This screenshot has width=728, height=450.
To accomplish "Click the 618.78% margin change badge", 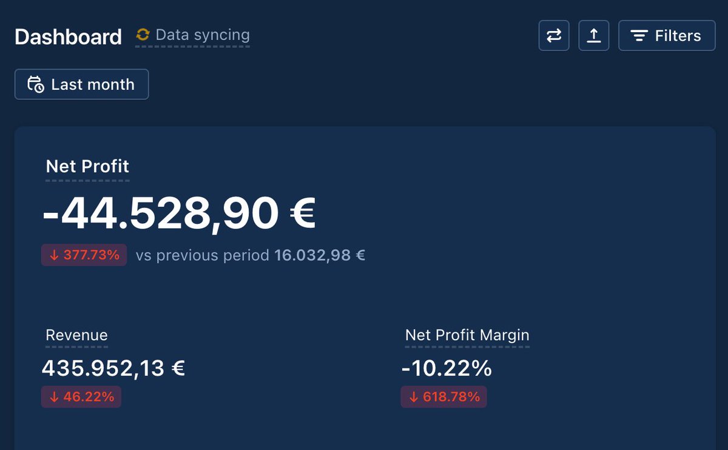I will [444, 397].
